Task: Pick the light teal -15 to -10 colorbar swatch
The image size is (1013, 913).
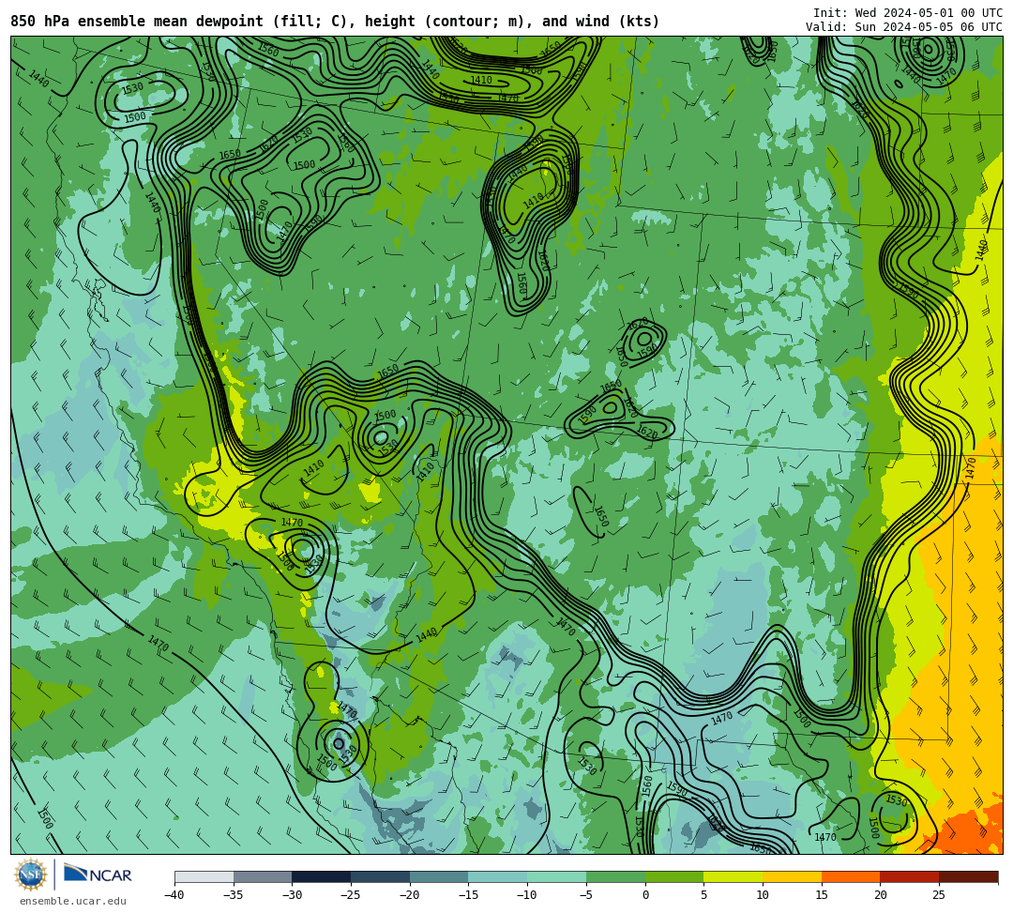Action: [498, 876]
